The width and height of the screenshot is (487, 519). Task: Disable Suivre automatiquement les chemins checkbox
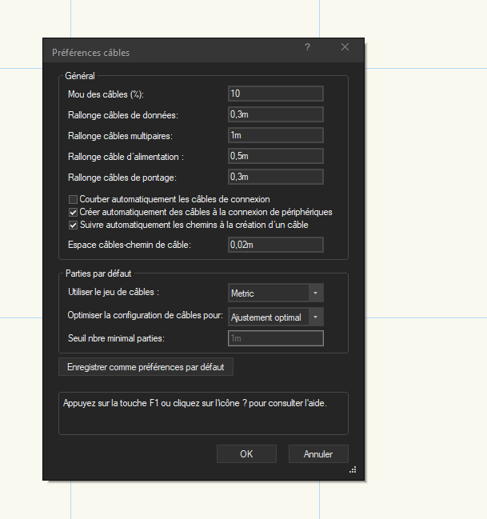click(x=73, y=225)
